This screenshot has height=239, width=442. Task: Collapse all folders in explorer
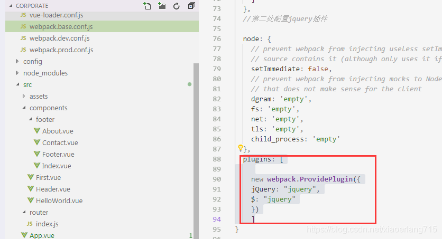coord(191,6)
